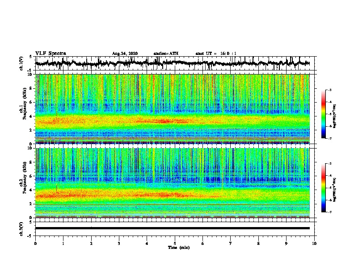Click the ch.2 frequency tick label "8"
The width and height of the screenshot is (354, 273).
click(31, 162)
